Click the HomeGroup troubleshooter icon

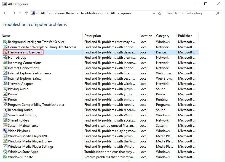(5, 58)
